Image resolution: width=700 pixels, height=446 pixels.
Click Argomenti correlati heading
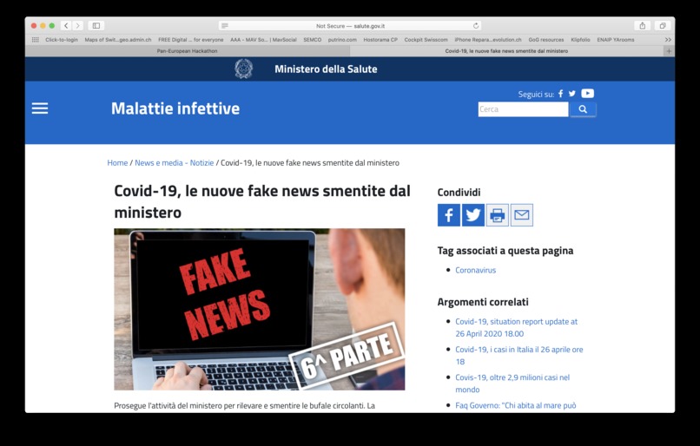(483, 302)
